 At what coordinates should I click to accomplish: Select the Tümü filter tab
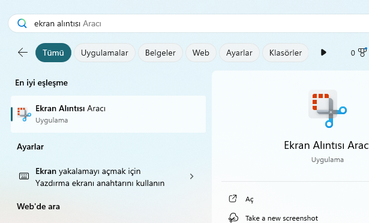pos(53,53)
